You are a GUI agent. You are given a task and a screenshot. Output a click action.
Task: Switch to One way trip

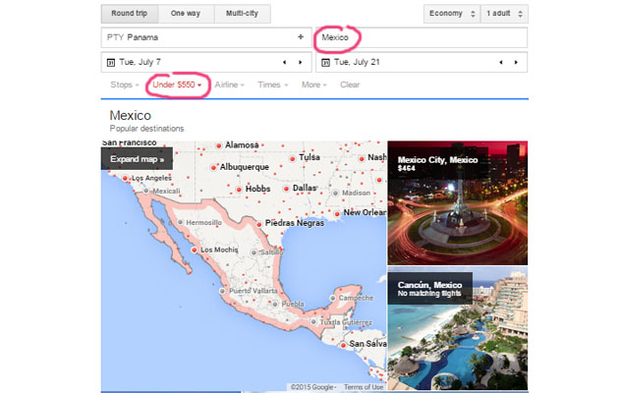[186, 14]
